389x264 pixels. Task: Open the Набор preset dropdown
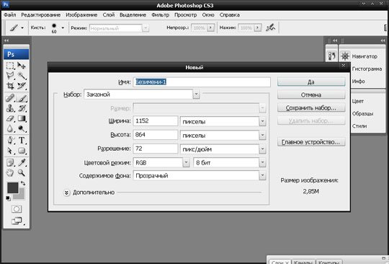[196, 94]
